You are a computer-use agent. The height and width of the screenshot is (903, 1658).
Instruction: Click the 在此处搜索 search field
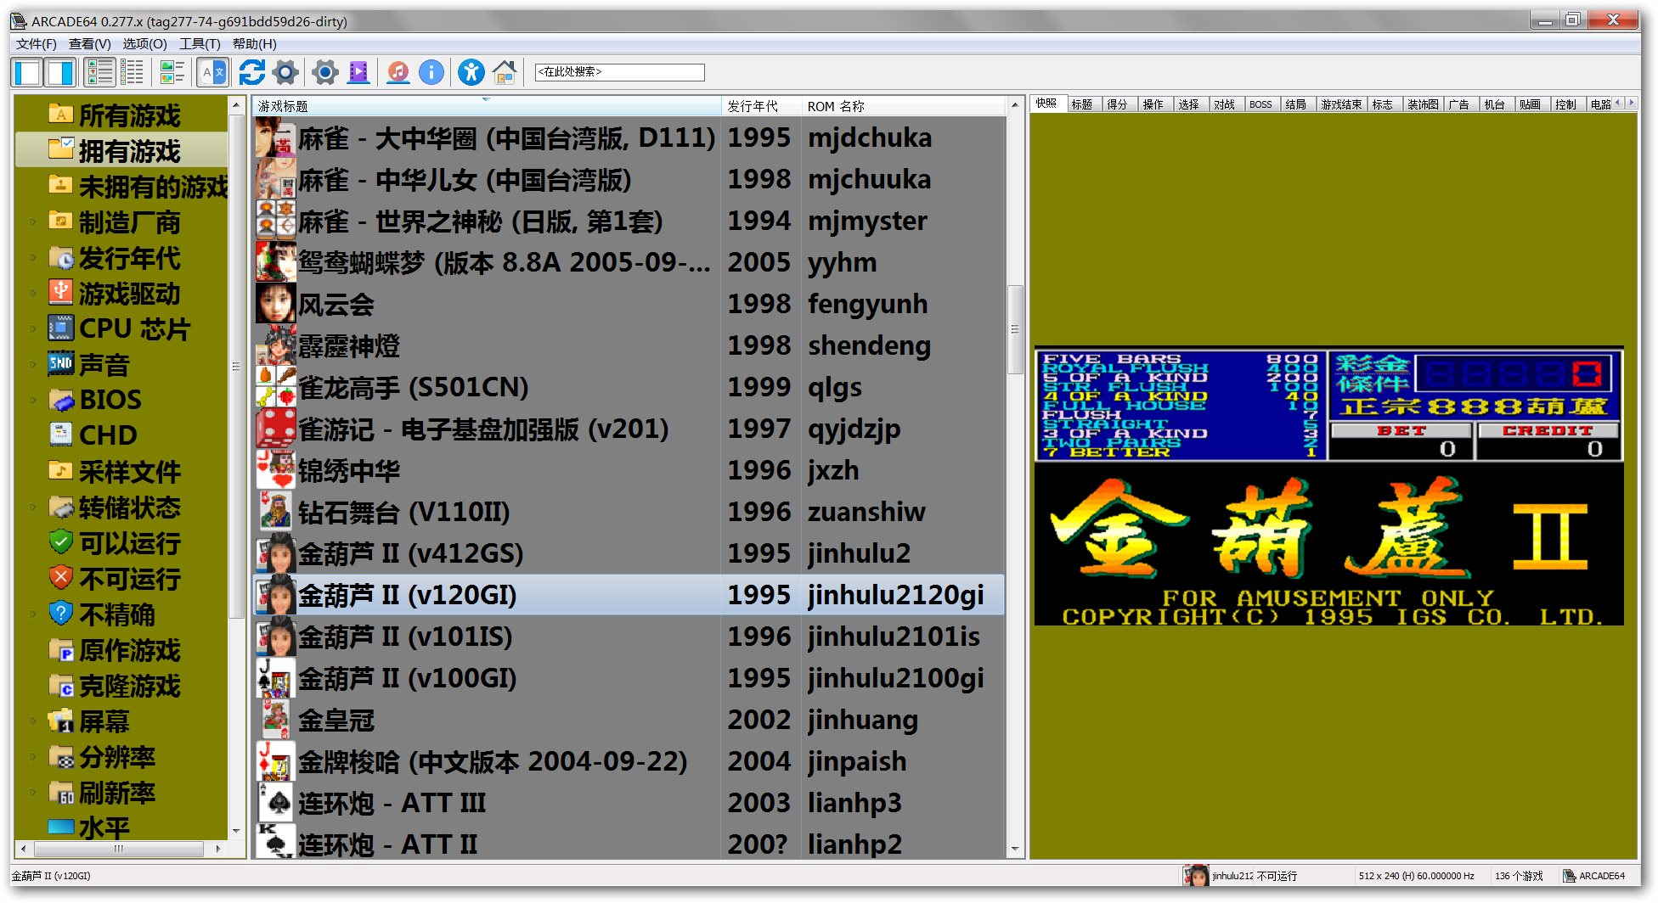(619, 72)
